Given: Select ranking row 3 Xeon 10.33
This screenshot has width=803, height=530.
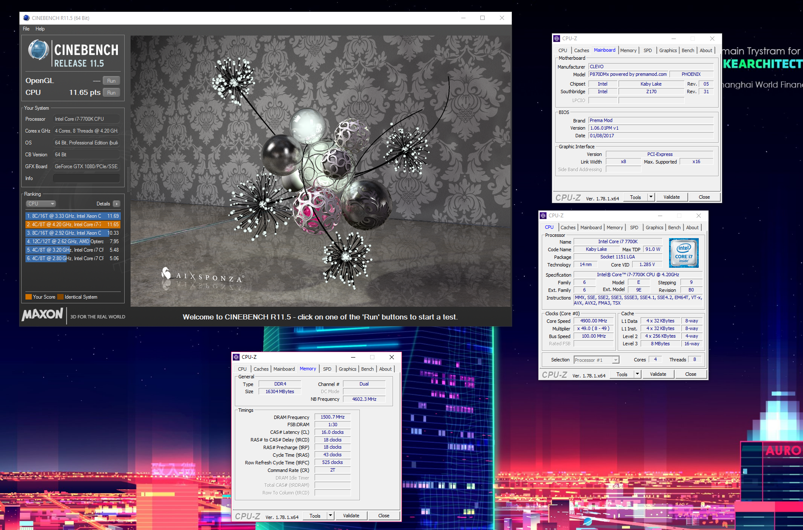Looking at the screenshot, I should 73,233.
